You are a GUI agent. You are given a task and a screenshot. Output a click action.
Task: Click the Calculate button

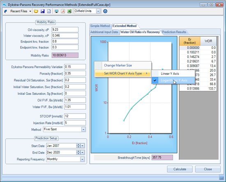click(x=180, y=169)
